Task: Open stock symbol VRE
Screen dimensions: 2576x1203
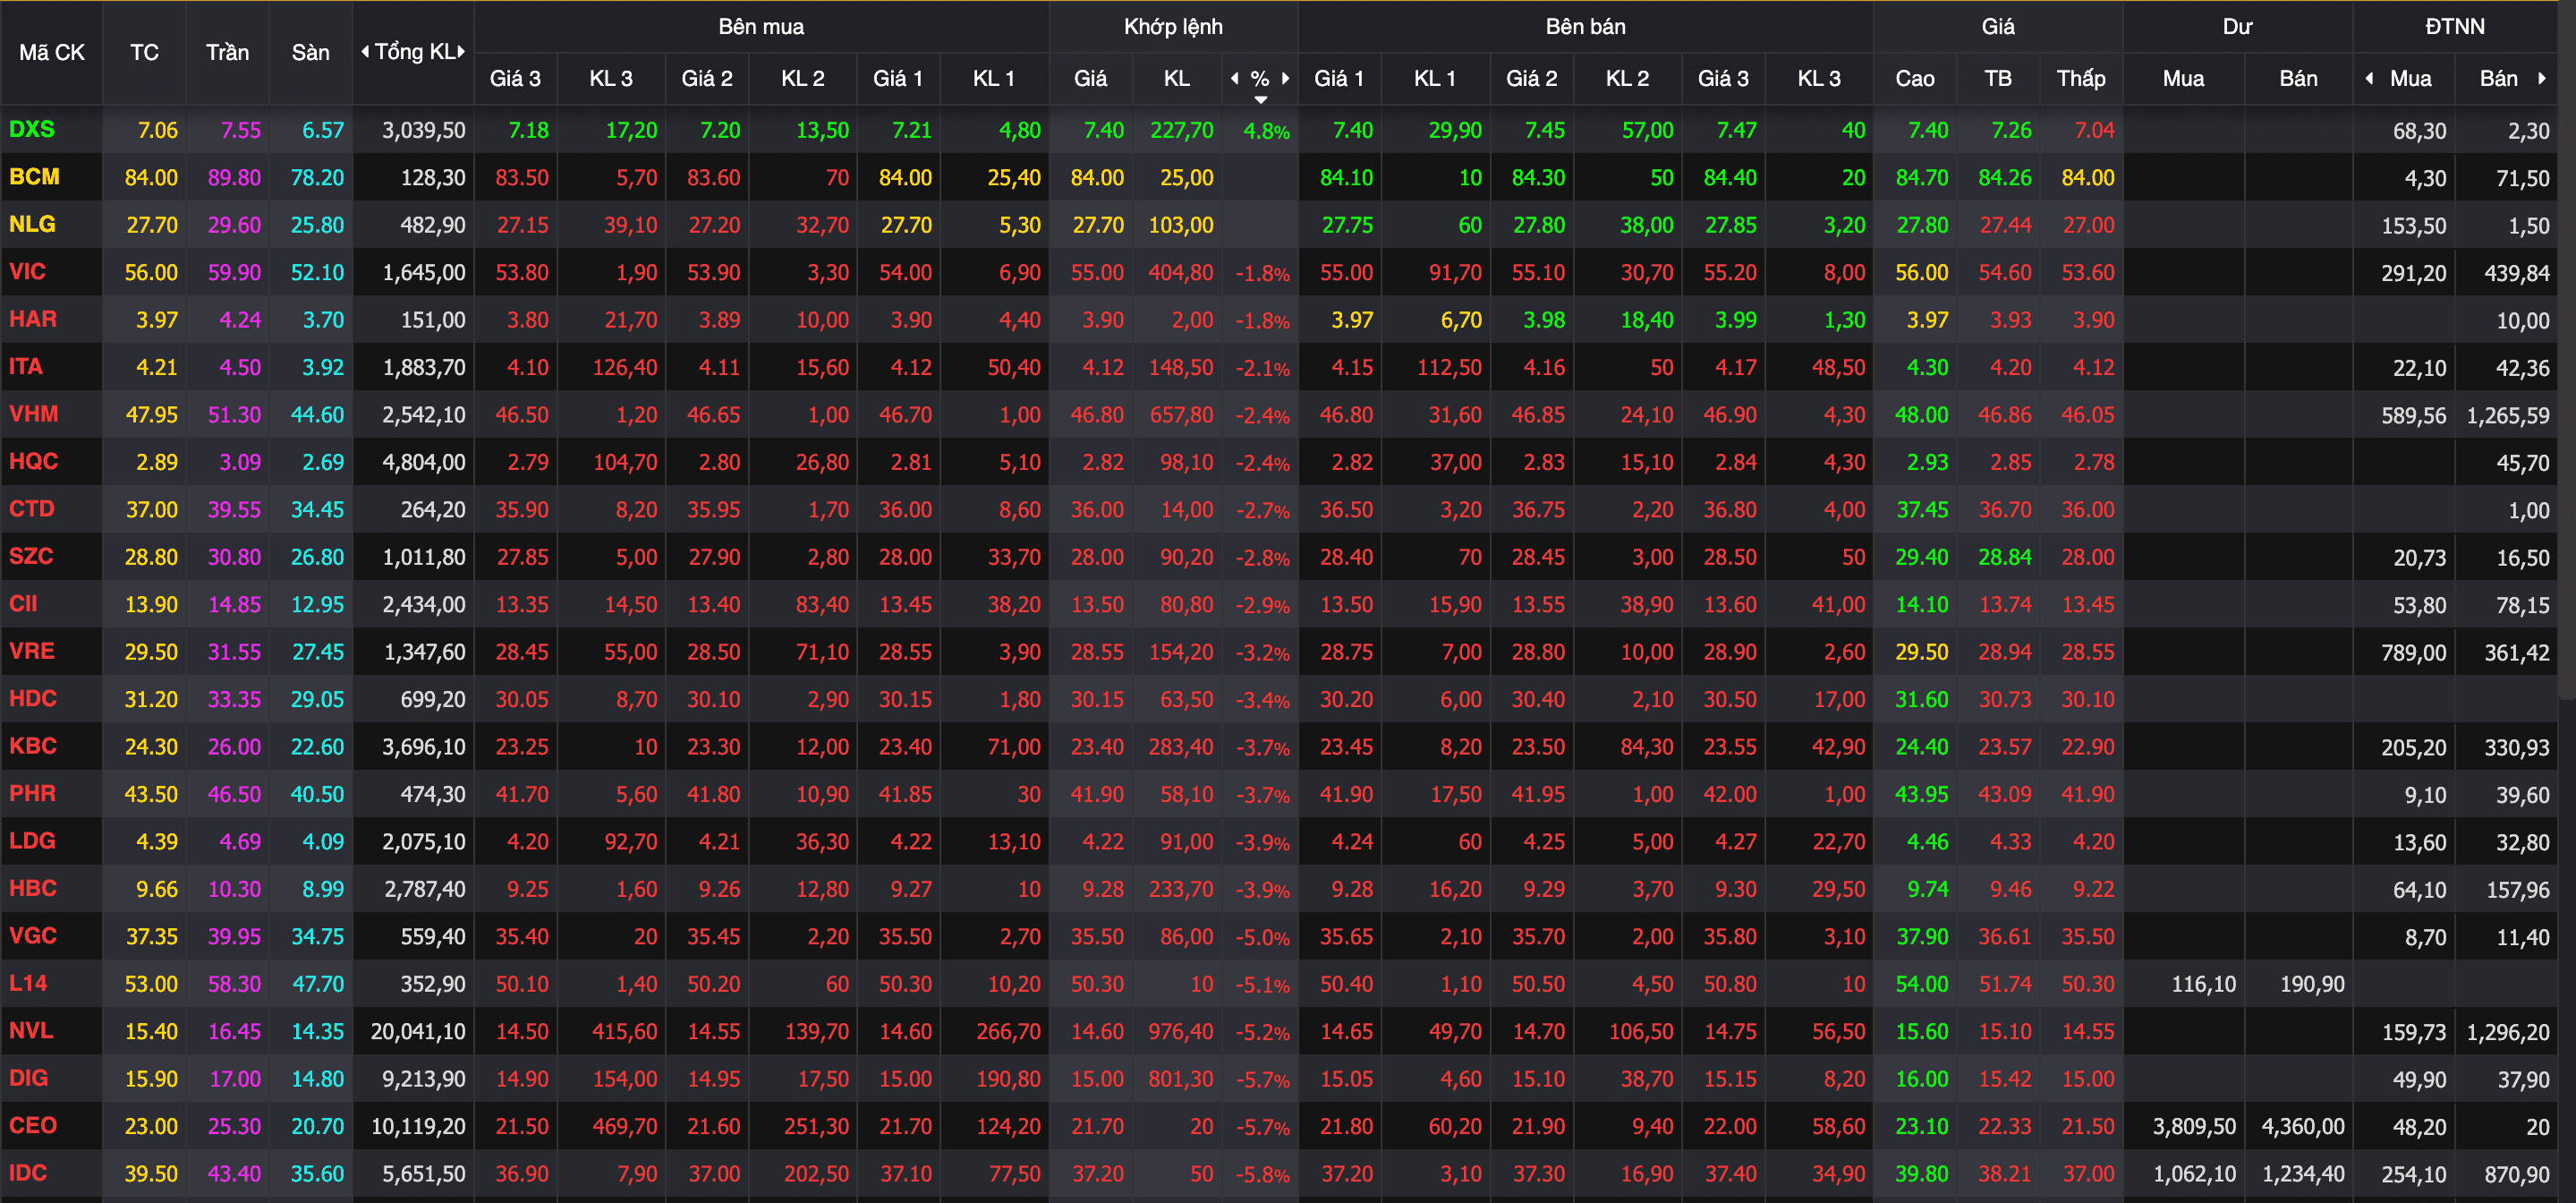Action: (32, 651)
